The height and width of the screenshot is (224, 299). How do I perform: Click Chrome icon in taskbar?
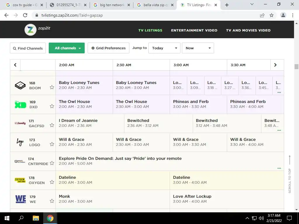click(x=50, y=218)
